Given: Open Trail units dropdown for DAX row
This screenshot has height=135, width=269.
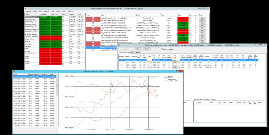Looking at the screenshot, I should click(x=179, y=67).
